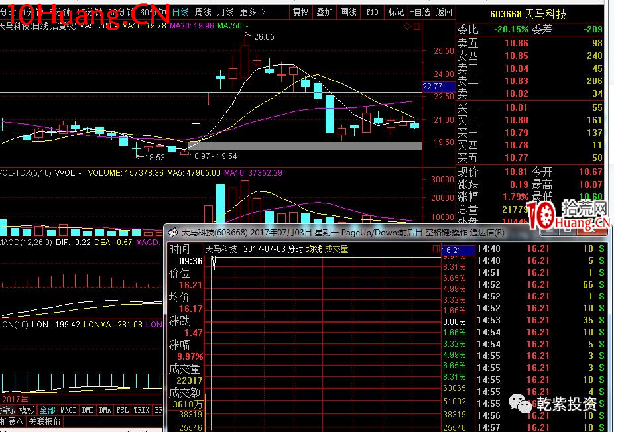Click the 现价 10.81 current price
Screen dimensions: 618x432
(x=516, y=172)
